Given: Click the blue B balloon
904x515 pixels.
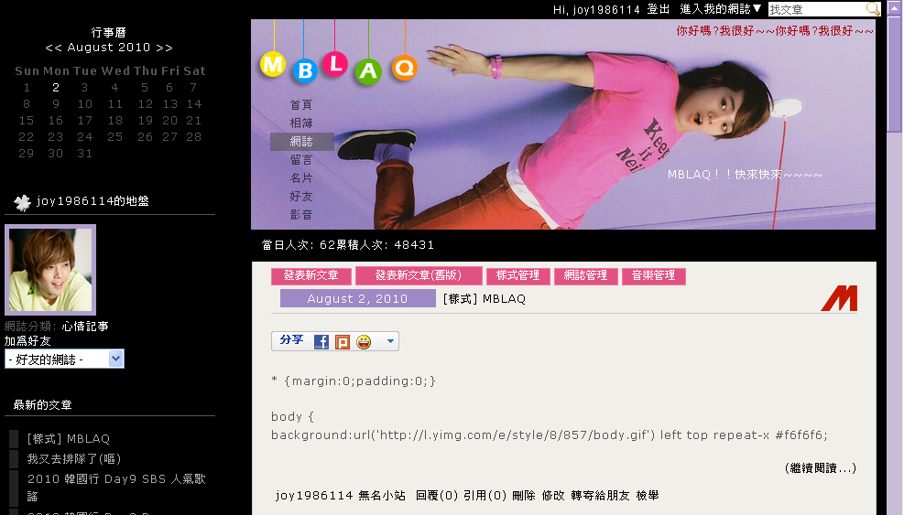Looking at the screenshot, I should [305, 70].
